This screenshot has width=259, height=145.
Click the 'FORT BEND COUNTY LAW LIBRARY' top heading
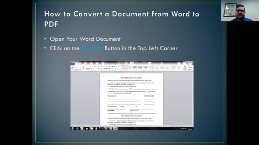131,78
